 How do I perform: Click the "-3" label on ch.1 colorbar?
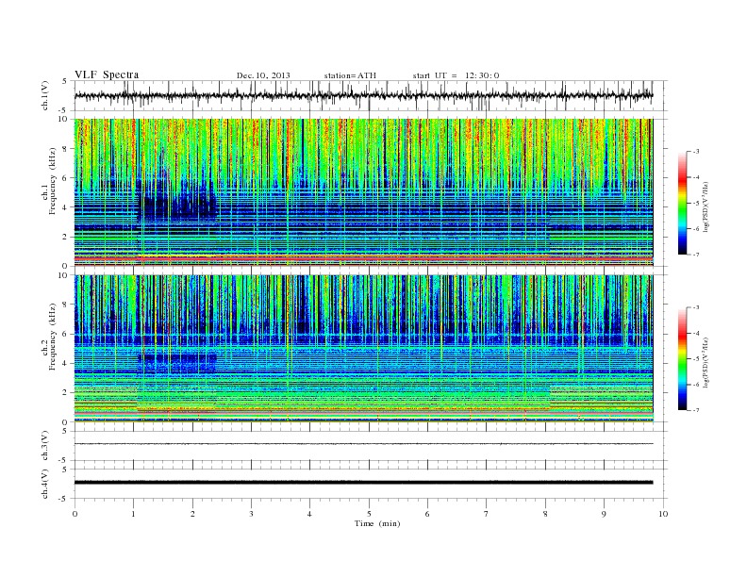tap(695, 152)
